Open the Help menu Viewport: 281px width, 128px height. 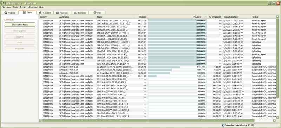(x=41, y=7)
